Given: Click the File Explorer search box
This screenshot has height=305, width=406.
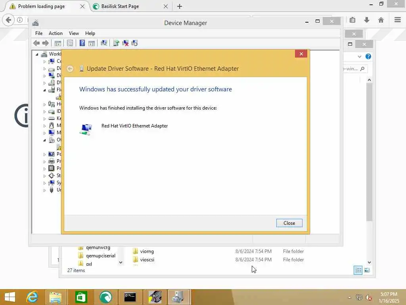Looking at the screenshot, I should tap(354, 69).
